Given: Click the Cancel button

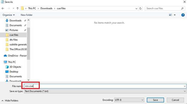Looking at the screenshot, I should click(175, 100).
